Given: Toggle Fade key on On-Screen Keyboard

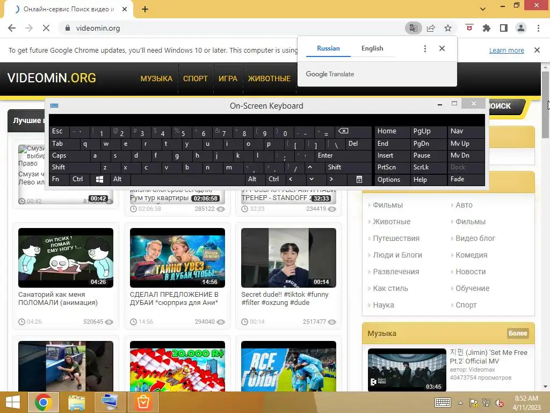Looking at the screenshot, I should coord(466,180).
